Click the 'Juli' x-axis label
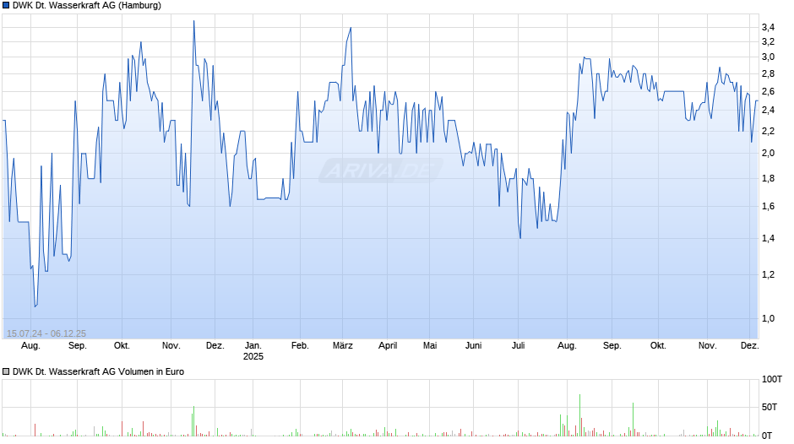The width and height of the screenshot is (794, 444). click(x=518, y=346)
